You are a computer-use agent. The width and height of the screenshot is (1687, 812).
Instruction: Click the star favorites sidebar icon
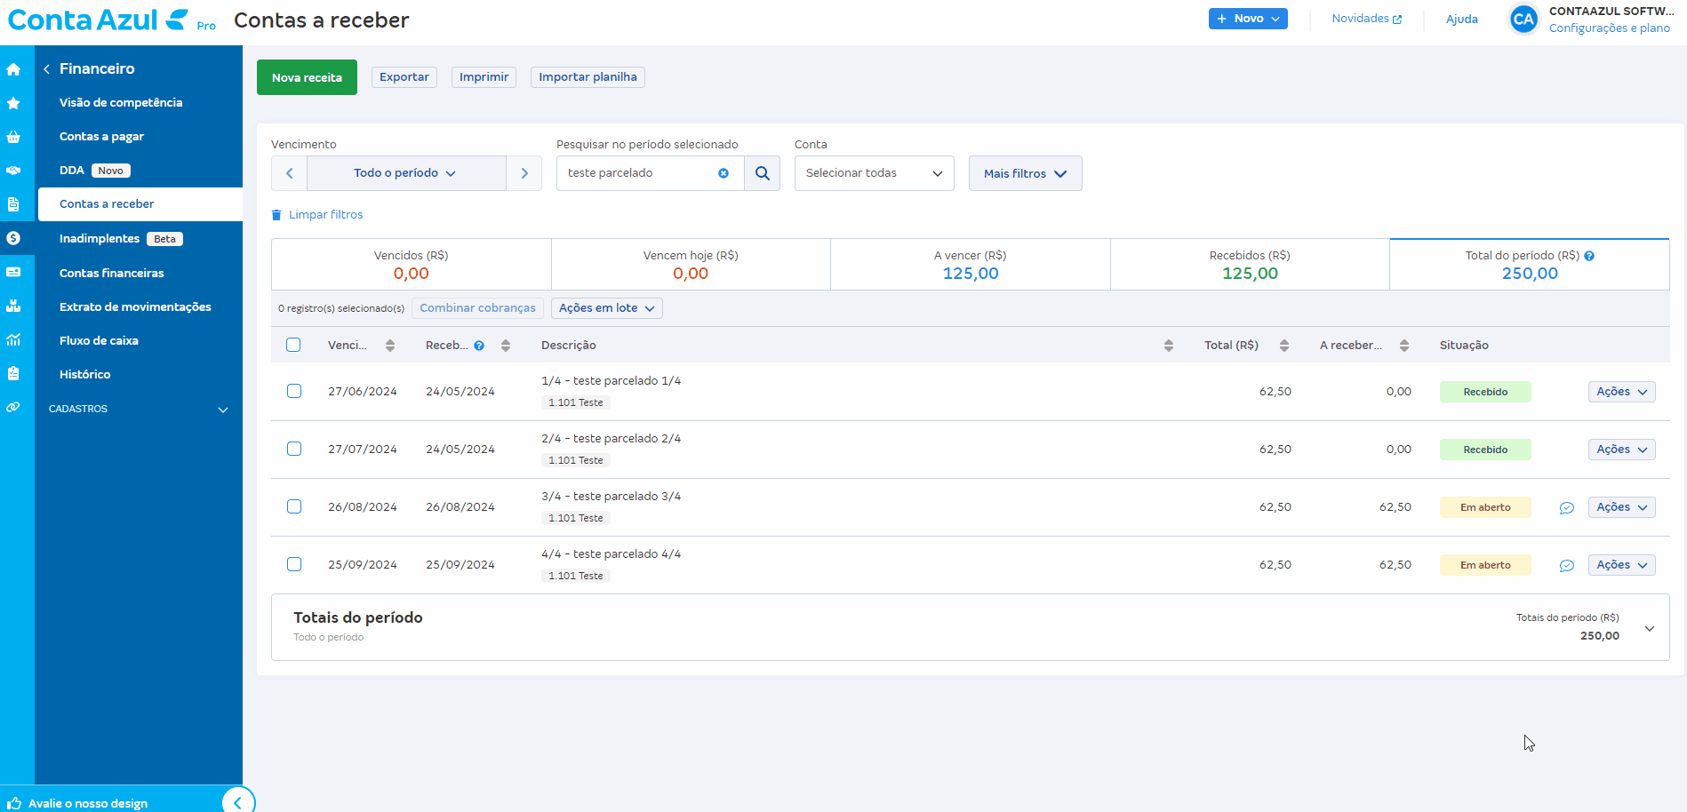coord(13,103)
